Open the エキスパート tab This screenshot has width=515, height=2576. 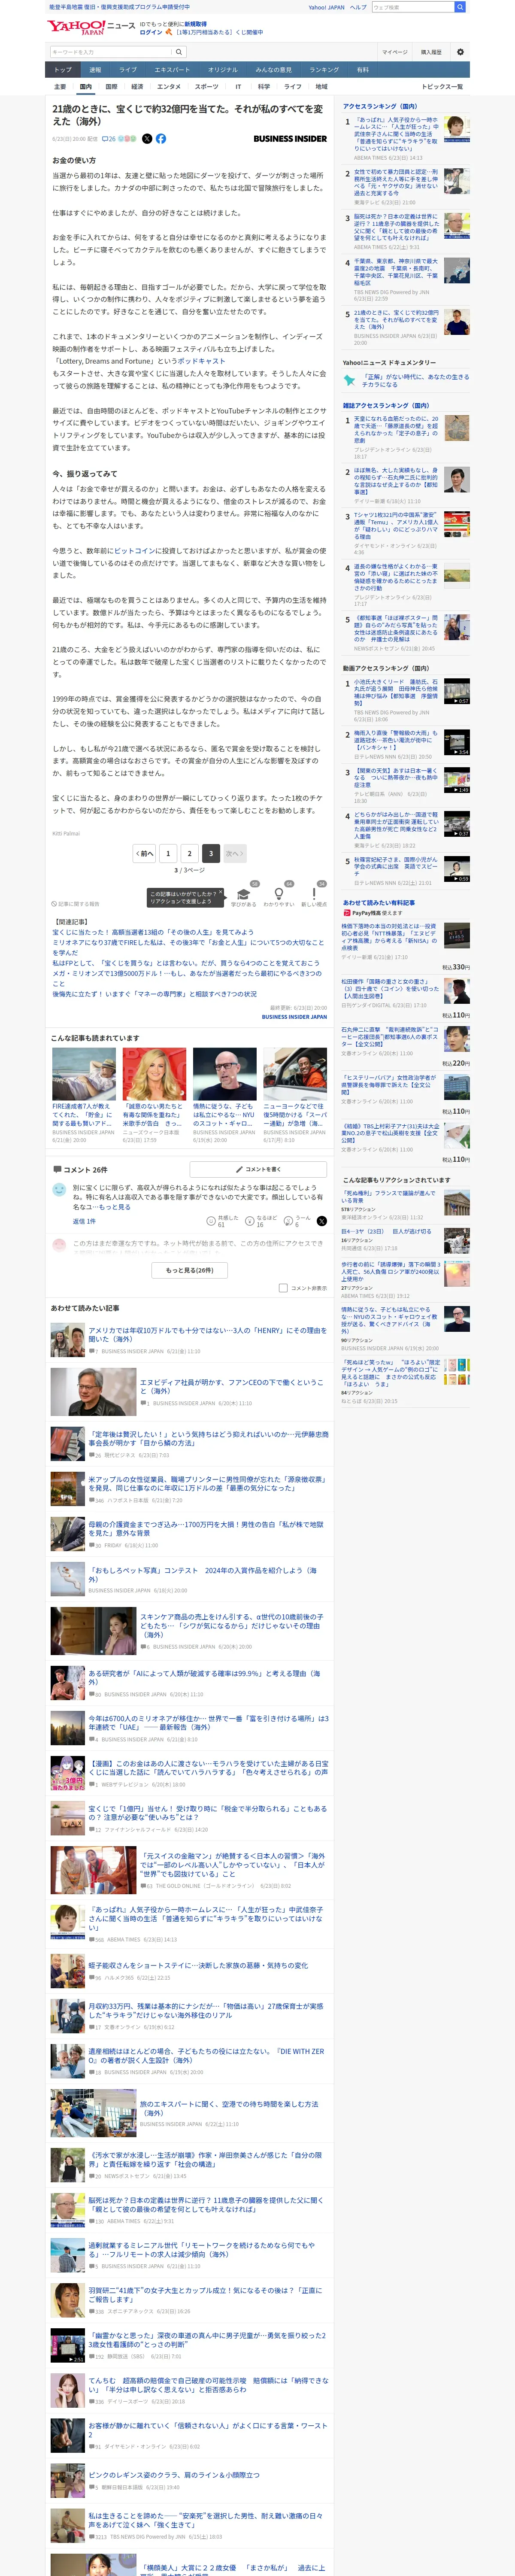click(172, 70)
